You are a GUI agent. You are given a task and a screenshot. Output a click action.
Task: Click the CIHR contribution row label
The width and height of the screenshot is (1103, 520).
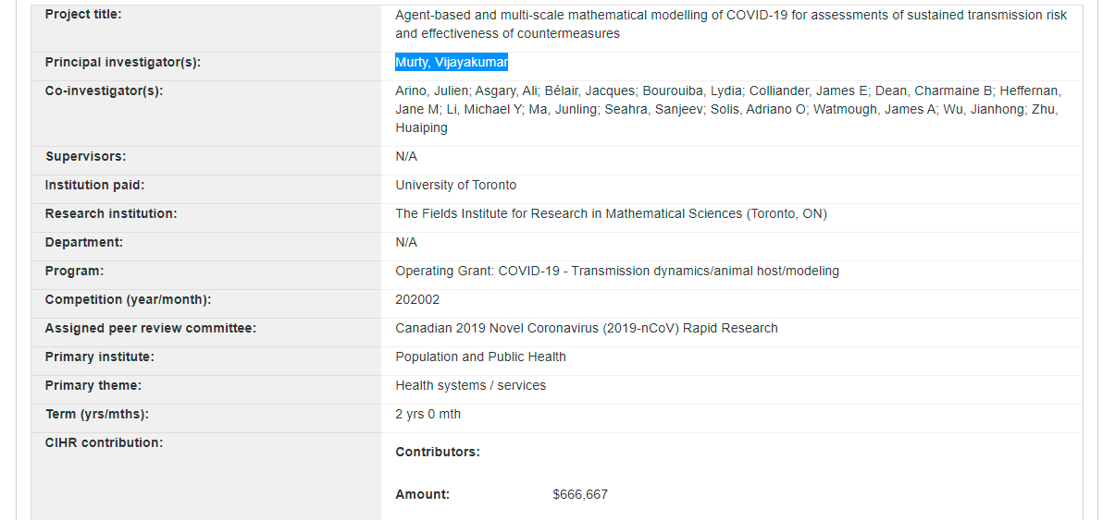click(x=104, y=442)
